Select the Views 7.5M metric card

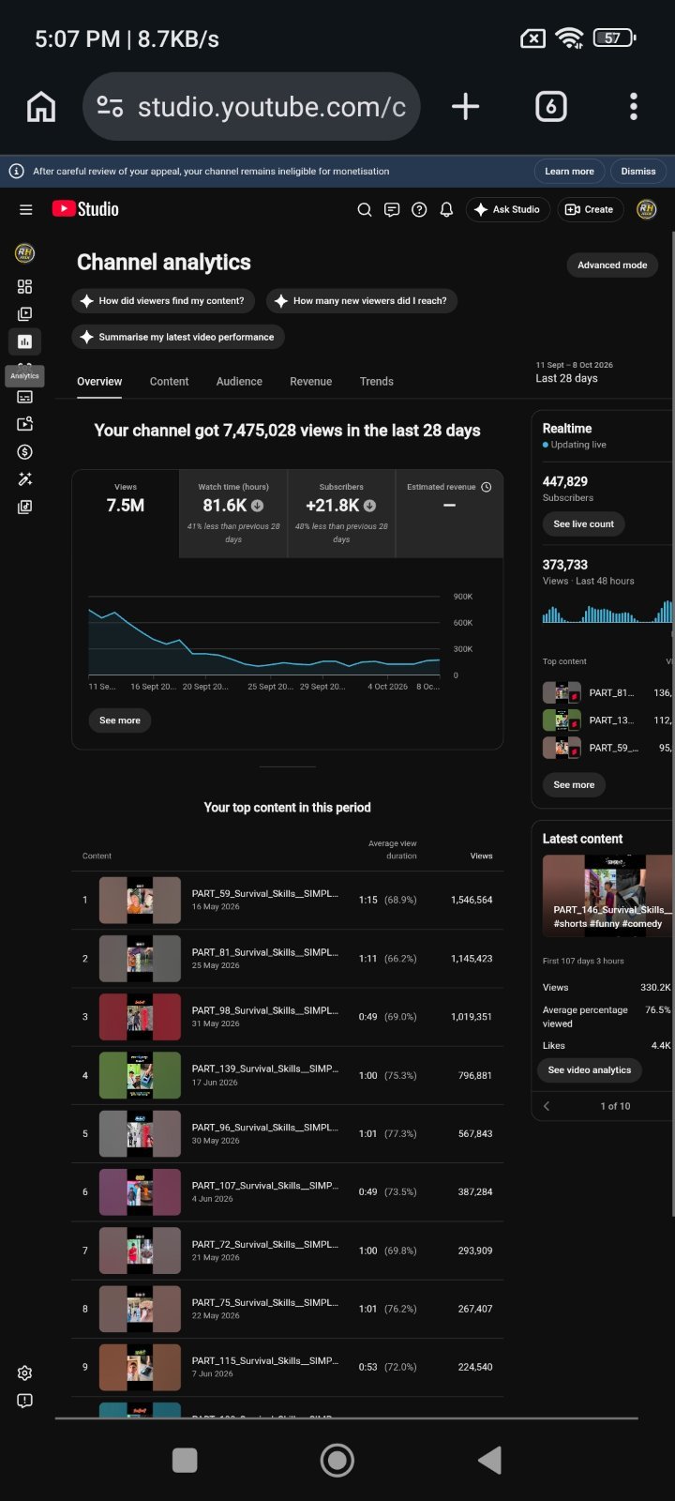click(x=126, y=514)
